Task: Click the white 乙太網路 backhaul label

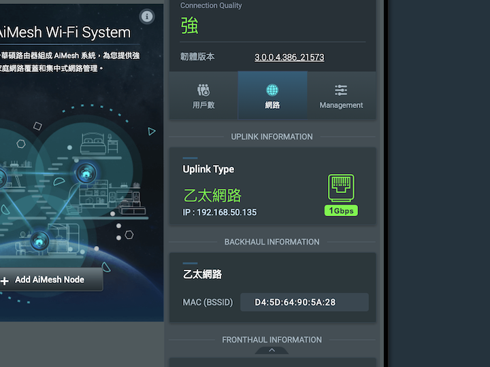Action: pos(203,275)
